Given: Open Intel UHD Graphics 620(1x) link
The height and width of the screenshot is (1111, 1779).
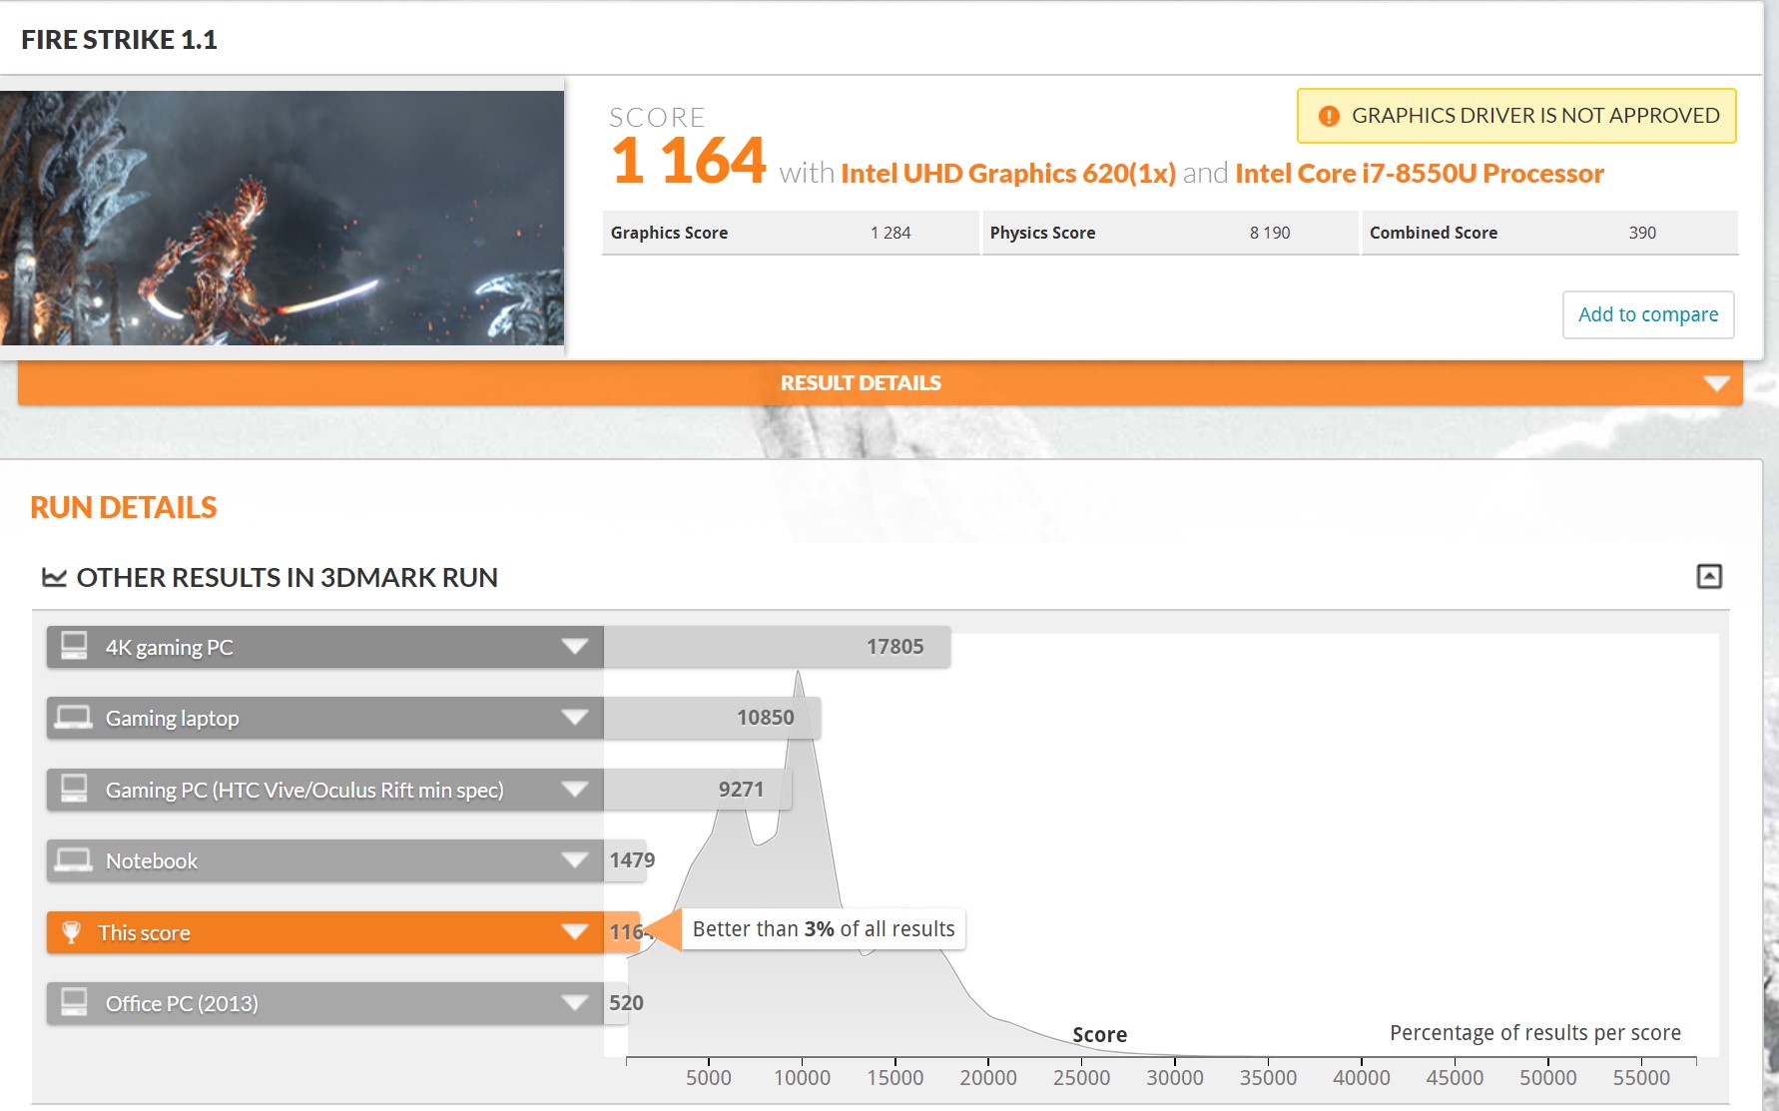Looking at the screenshot, I should (1008, 174).
